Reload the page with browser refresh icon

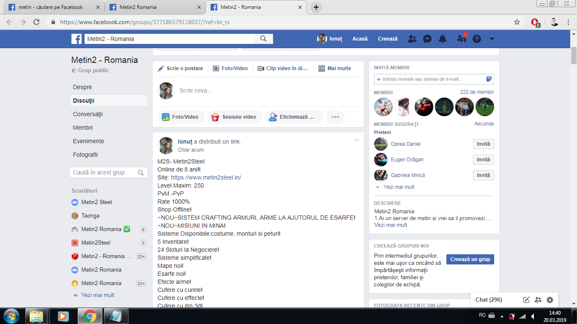[36, 22]
